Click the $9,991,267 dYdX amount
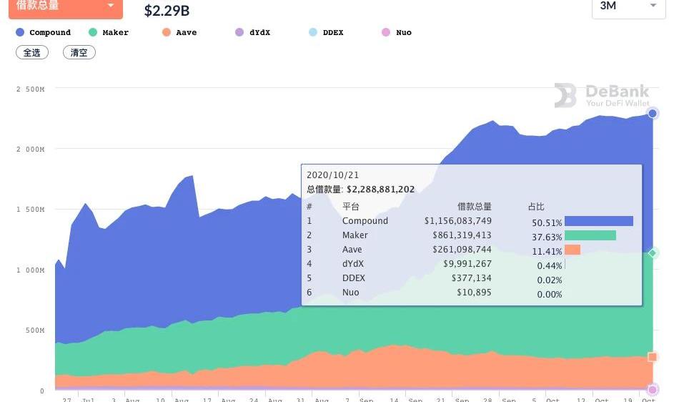674x402 pixels. pyautogui.click(x=467, y=264)
